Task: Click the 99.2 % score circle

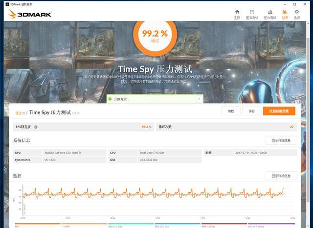Action: pyautogui.click(x=155, y=36)
